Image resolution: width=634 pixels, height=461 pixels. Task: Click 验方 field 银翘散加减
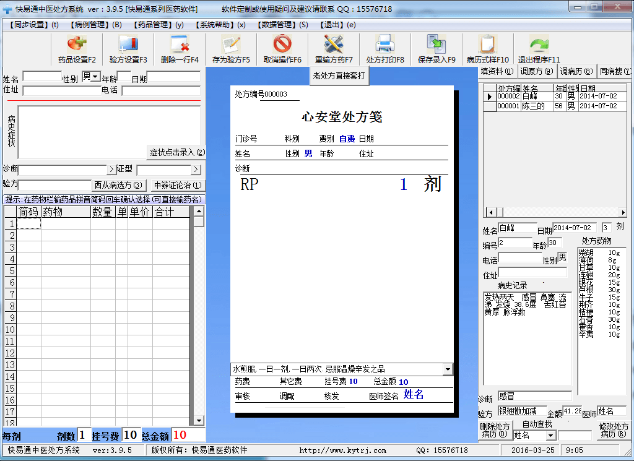[522, 411]
